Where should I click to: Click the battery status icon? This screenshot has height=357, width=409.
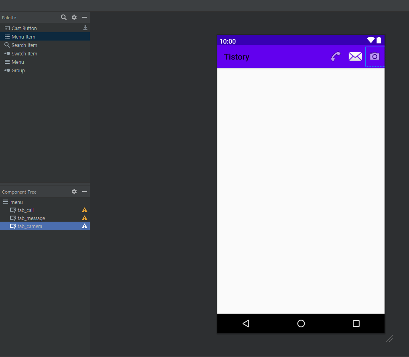379,40
